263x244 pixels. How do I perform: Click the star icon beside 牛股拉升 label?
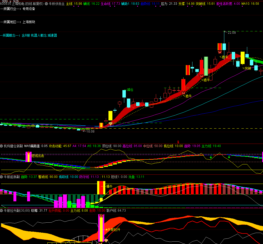coord(106,230)
